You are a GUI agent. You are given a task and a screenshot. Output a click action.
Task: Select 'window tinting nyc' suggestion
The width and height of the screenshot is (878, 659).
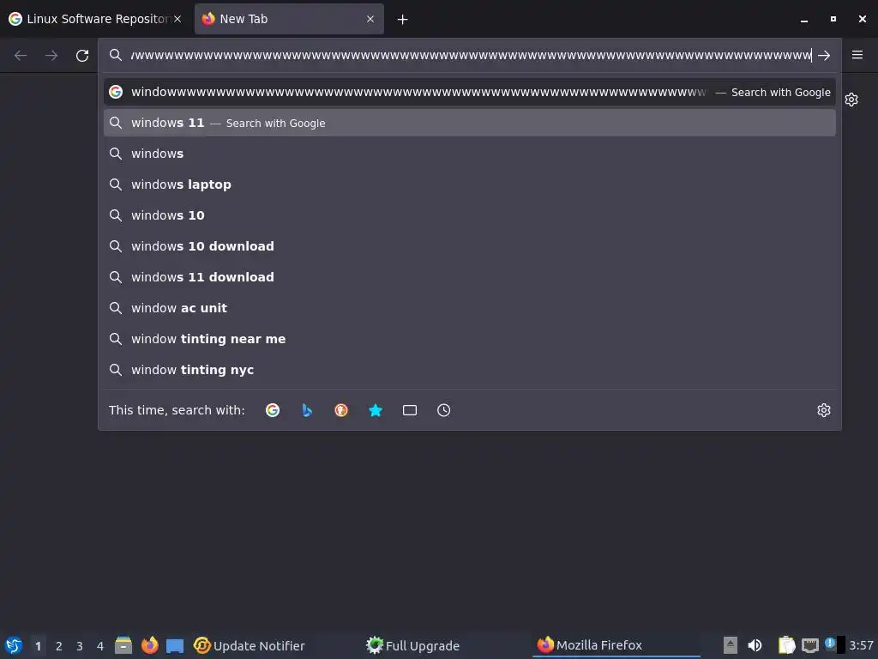(x=470, y=369)
